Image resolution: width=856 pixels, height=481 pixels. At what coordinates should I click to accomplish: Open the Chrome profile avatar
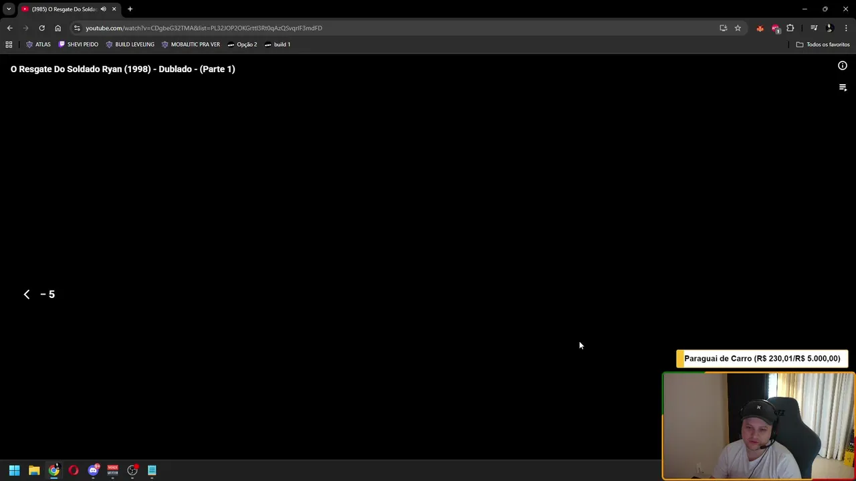click(x=829, y=28)
